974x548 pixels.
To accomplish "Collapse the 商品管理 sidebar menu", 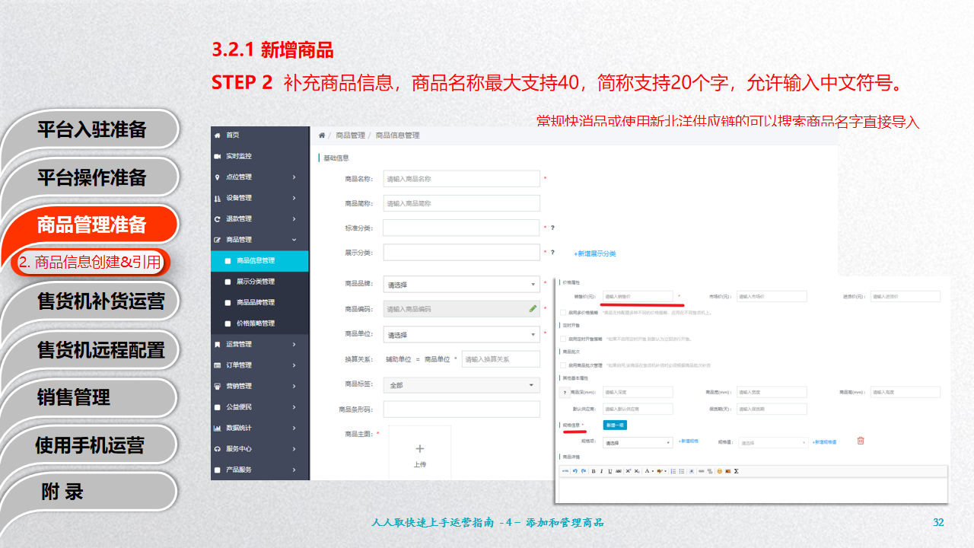I will tap(260, 240).
